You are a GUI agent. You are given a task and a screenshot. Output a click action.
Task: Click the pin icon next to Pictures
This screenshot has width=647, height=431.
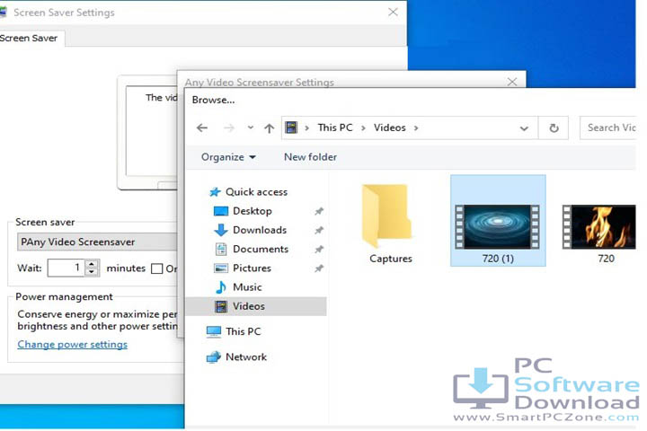pyautogui.click(x=319, y=268)
